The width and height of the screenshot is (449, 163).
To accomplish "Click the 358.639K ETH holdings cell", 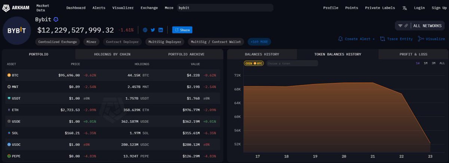I will (136, 110).
